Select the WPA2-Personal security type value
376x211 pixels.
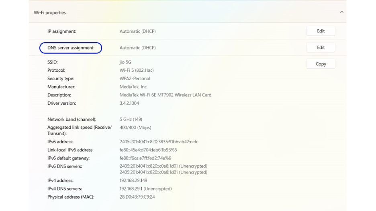coord(135,79)
